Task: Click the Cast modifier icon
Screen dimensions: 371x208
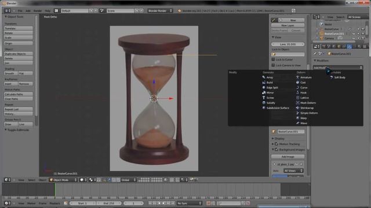Action: [x=297, y=83]
